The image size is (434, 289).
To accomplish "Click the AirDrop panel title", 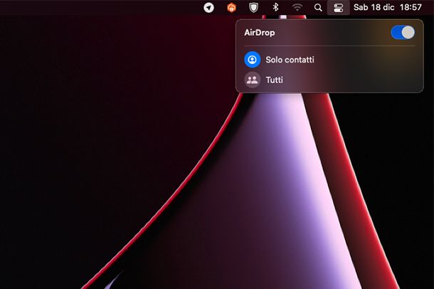I will [260, 33].
